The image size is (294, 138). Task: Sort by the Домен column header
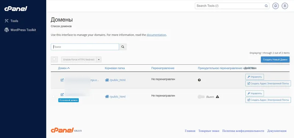[x=64, y=68]
